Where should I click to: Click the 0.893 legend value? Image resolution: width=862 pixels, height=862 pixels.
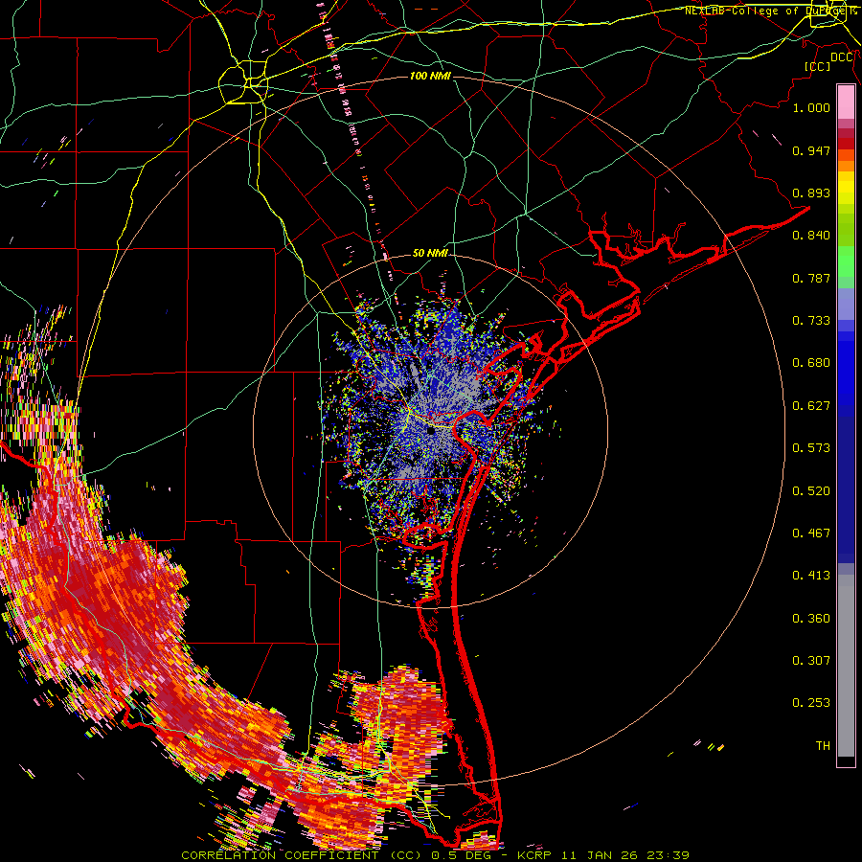[x=811, y=193]
